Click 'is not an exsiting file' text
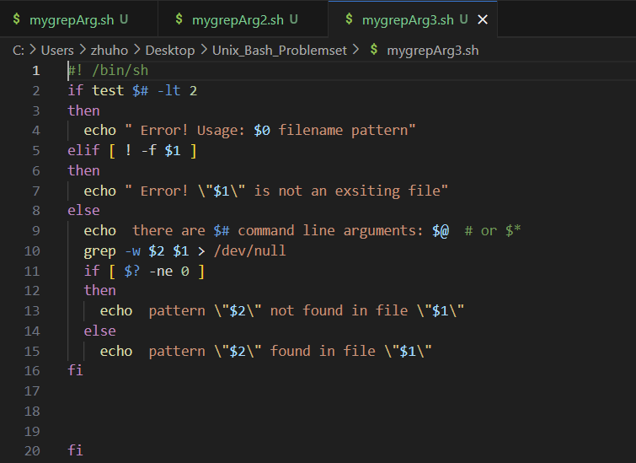The width and height of the screenshot is (636, 463). 347,191
